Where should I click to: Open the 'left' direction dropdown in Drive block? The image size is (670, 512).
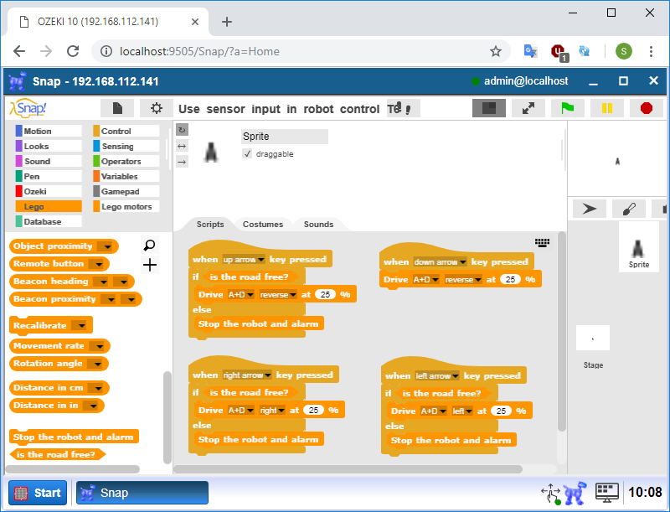coord(462,411)
